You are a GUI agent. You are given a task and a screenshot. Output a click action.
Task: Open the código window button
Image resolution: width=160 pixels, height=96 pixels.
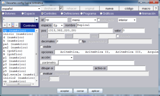[x=129, y=9]
